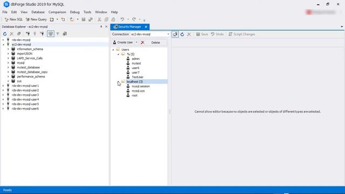The width and height of the screenshot is (345, 194).
Task: Expand the information_schema database
Action: point(9,49)
